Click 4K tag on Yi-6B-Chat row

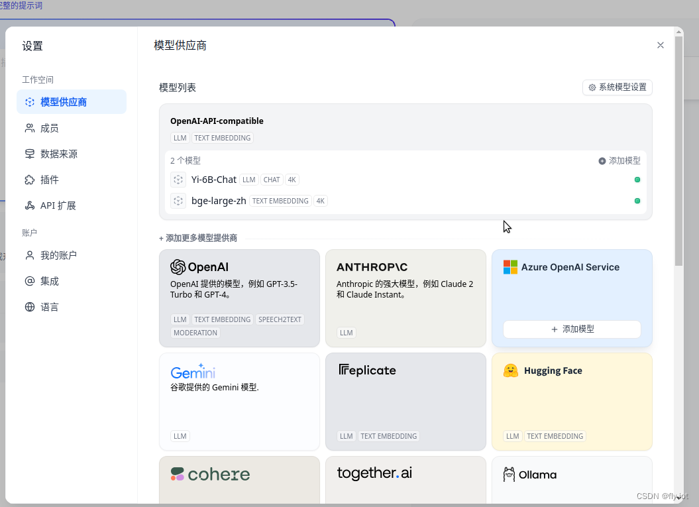(x=292, y=180)
